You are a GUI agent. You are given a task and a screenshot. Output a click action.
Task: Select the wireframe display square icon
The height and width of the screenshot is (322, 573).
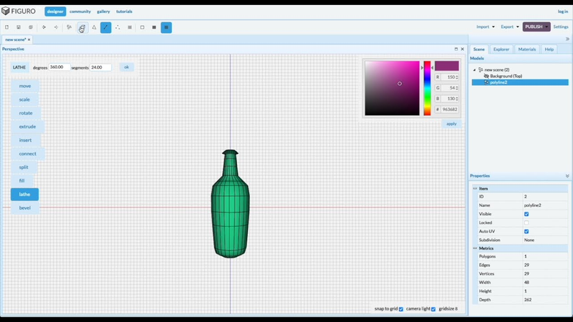click(x=142, y=27)
